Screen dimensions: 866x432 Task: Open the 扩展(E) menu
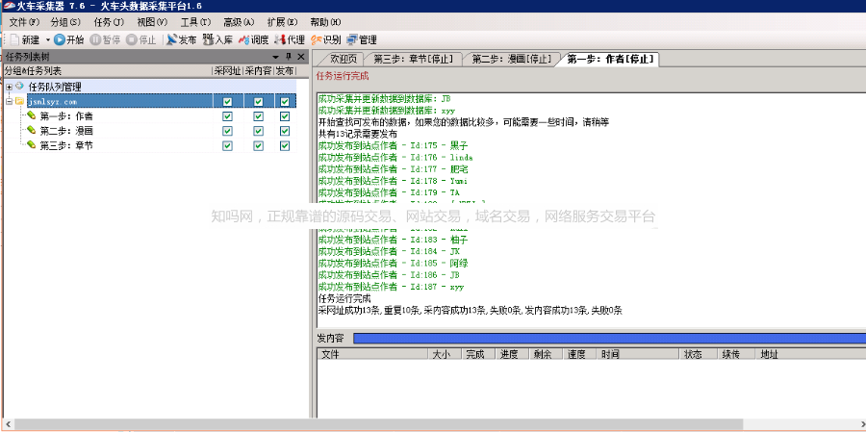pyautogui.click(x=282, y=22)
